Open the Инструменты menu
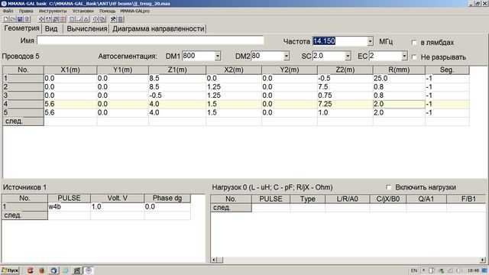489x275 pixels. tap(53, 11)
